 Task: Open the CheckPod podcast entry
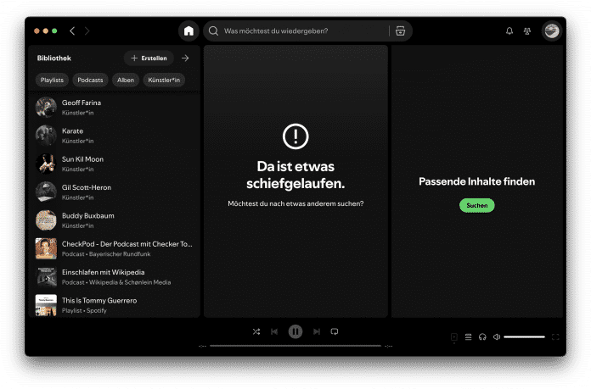pyautogui.click(x=114, y=248)
